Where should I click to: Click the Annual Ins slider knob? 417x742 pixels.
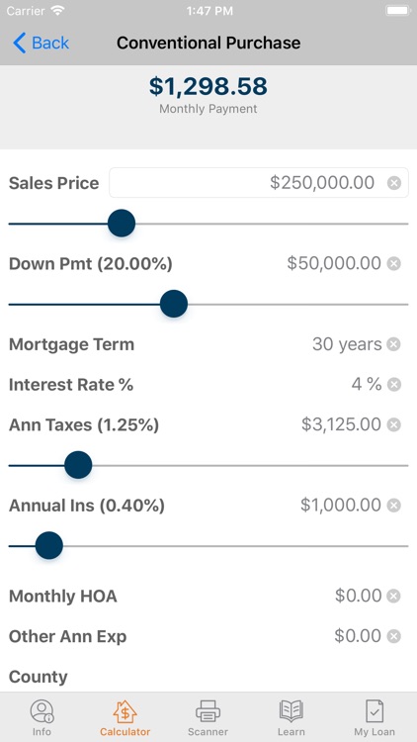click(x=49, y=545)
